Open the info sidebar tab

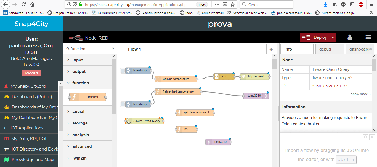pyautogui.click(x=297, y=49)
